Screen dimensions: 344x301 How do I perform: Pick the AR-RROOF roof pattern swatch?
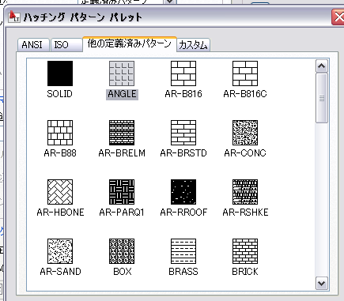183,192
